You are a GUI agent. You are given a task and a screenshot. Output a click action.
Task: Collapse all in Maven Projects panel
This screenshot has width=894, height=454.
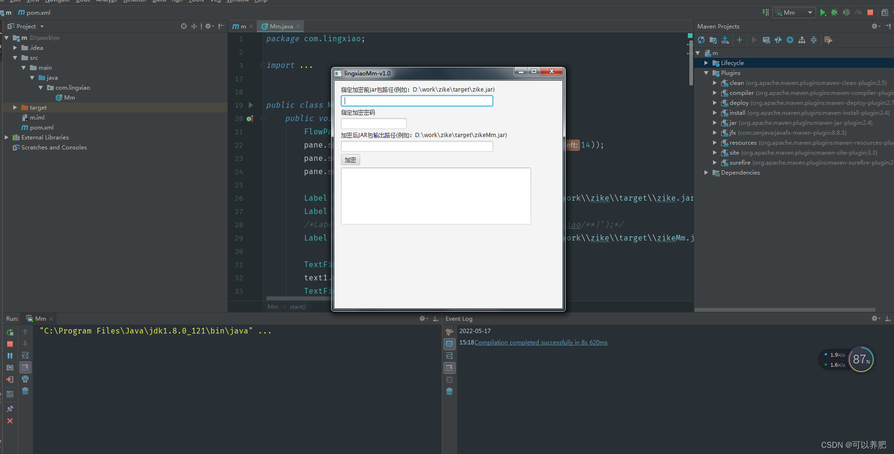[814, 40]
